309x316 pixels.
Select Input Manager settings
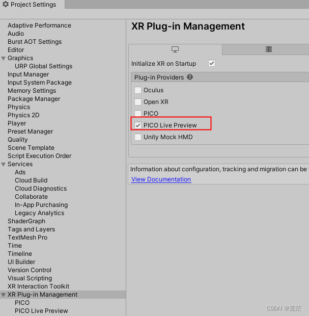pos(28,74)
